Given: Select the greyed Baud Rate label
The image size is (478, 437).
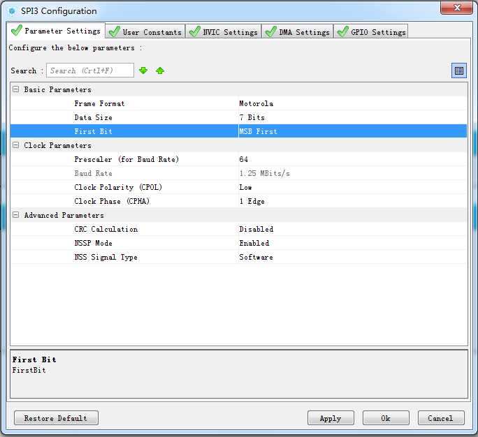Looking at the screenshot, I should [93, 173].
